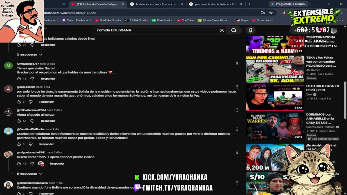Open the Twitch Dashboard bookmark
Screen dimensions: 347x195
point(76,20)
